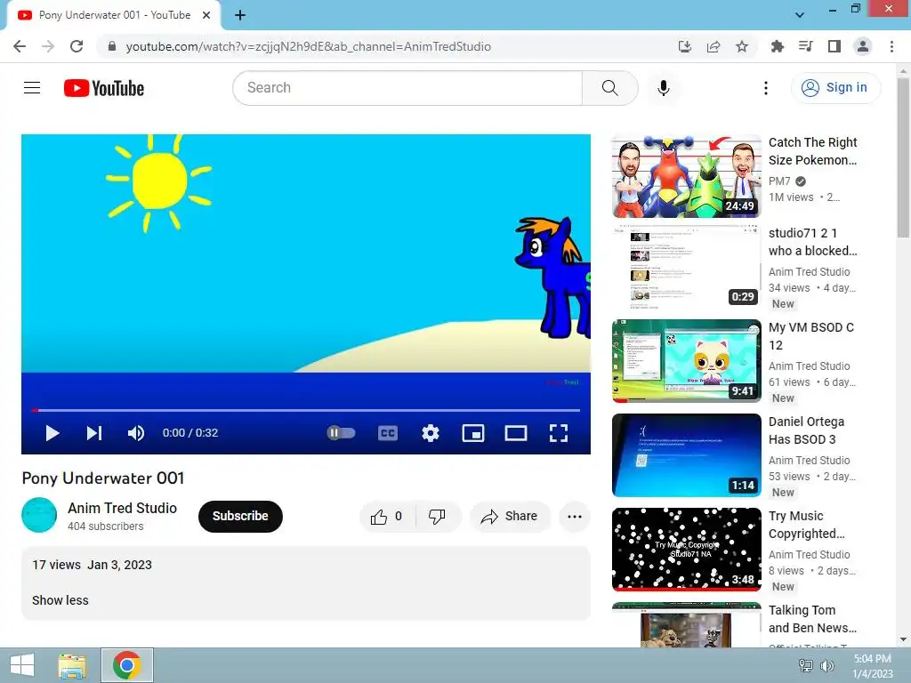
Task: Click the PM7 channel name
Action: [779, 181]
